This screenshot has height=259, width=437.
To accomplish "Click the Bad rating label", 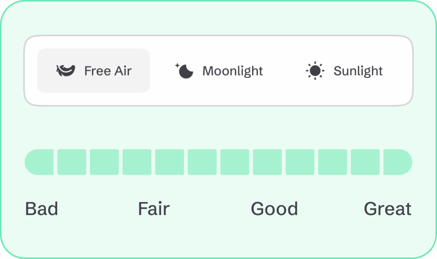I will [x=41, y=209].
